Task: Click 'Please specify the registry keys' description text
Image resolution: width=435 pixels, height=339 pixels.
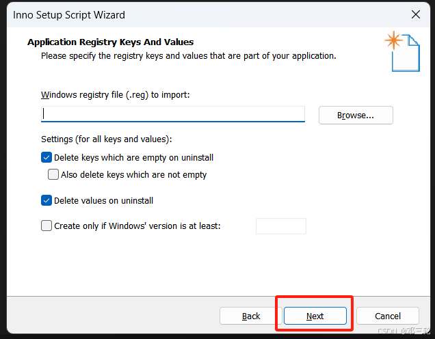Action: tap(189, 56)
